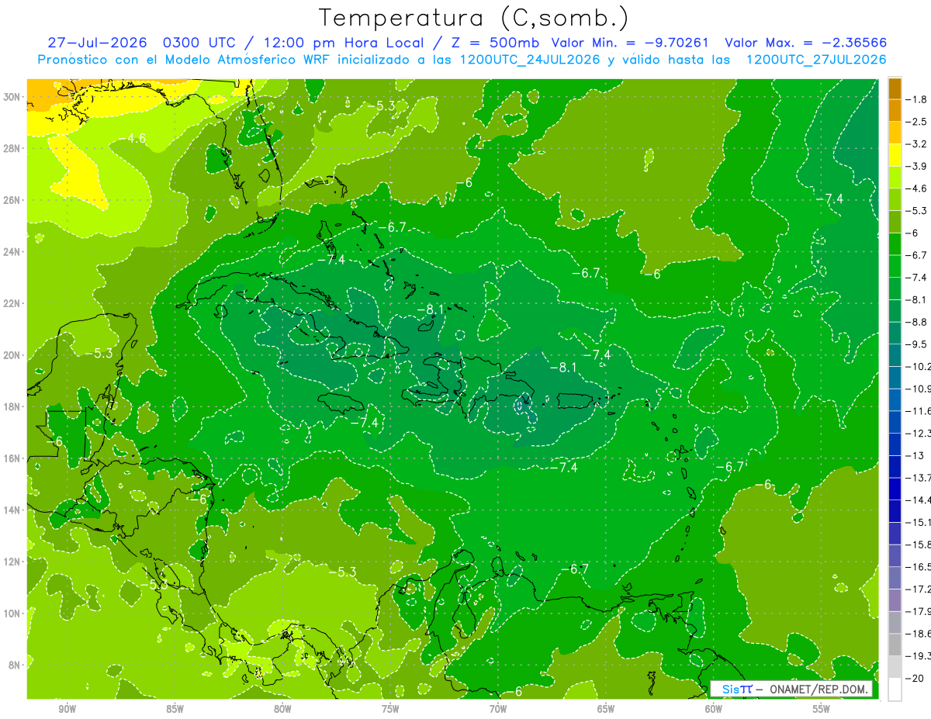
Task: Click purple legend swatch between -17.2 and -17.9
Action: point(895,600)
